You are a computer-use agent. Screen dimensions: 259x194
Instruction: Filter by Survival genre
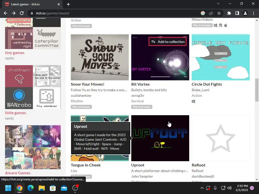pos(137,101)
